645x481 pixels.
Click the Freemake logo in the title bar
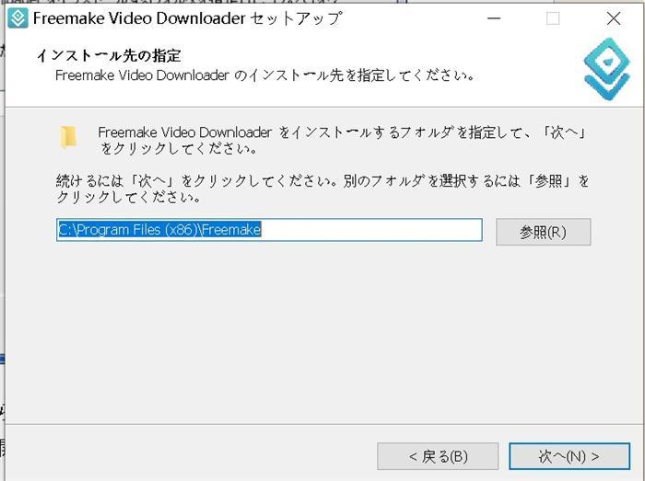[18, 18]
